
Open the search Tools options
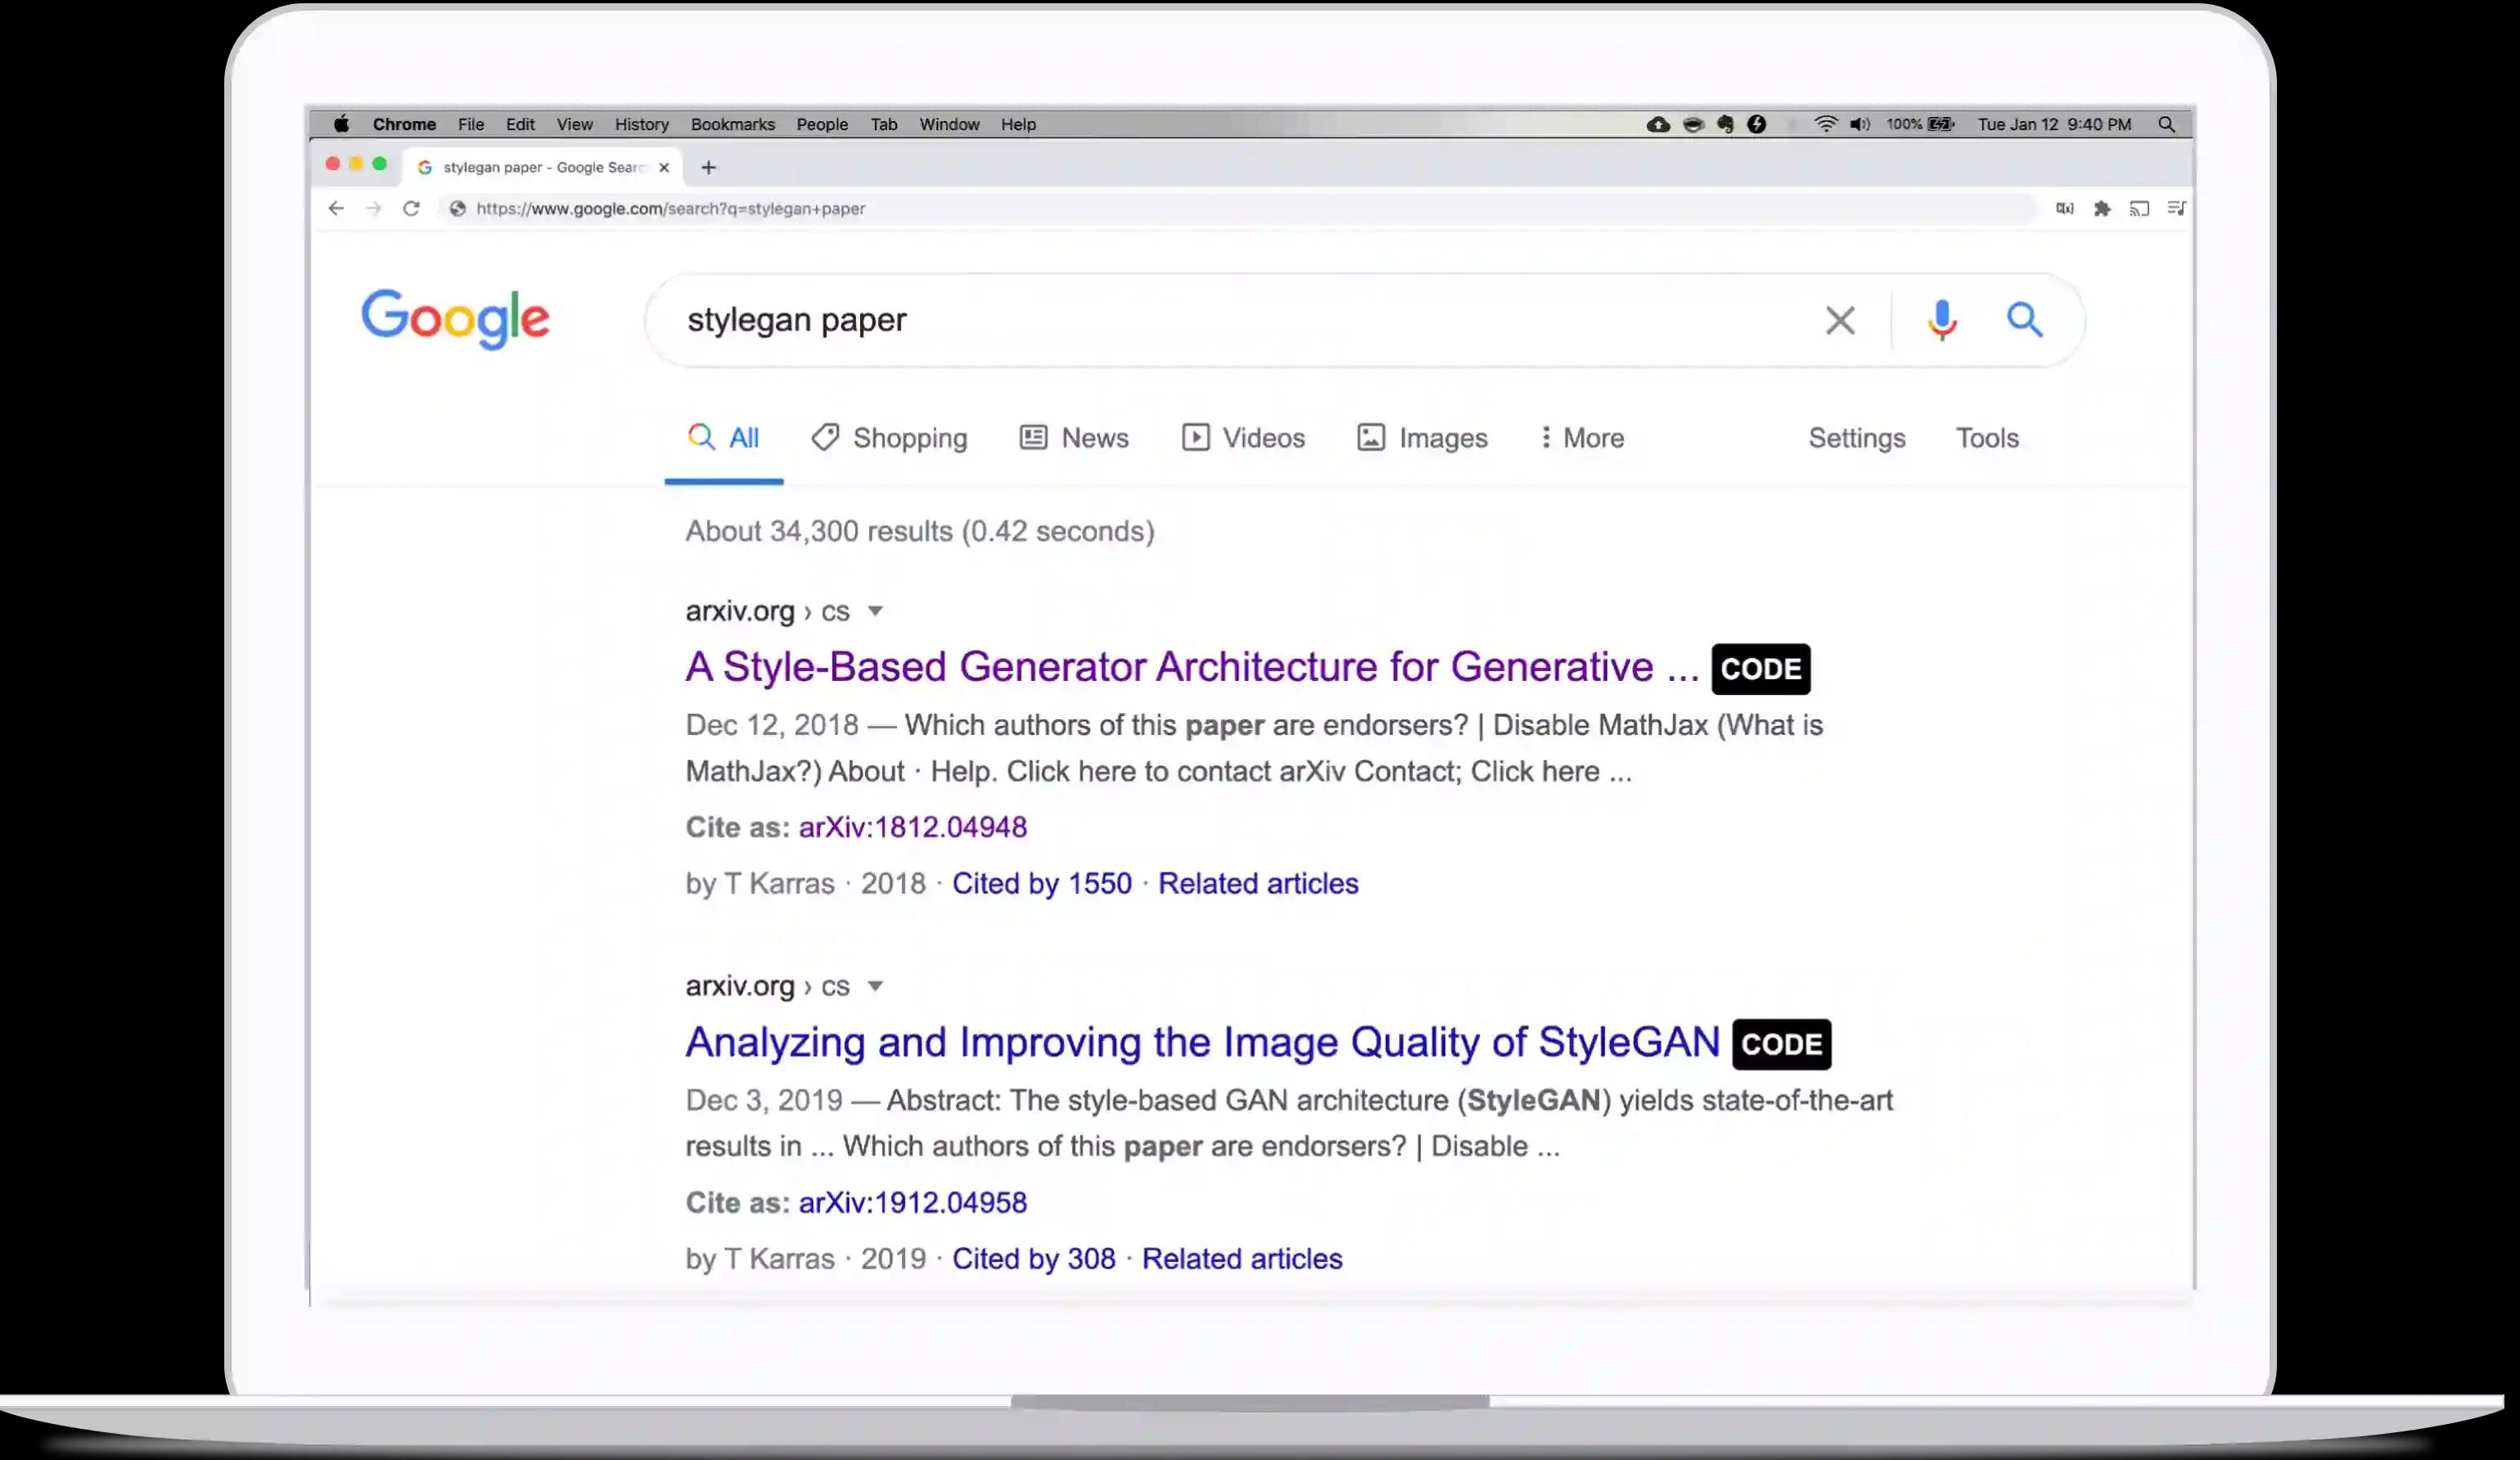click(1986, 438)
